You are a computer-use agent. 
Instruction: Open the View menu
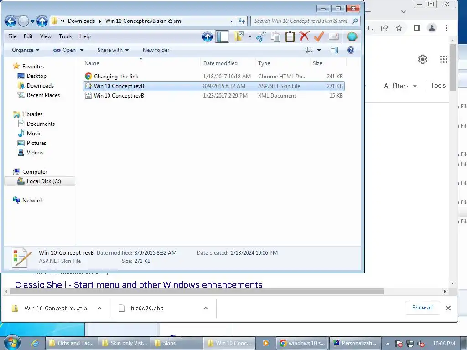click(46, 36)
